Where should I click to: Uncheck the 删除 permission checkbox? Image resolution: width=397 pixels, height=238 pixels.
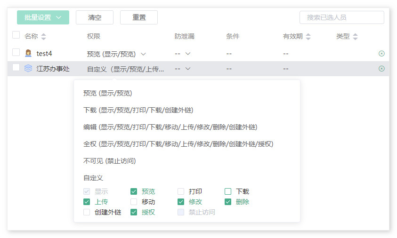[x=228, y=202]
